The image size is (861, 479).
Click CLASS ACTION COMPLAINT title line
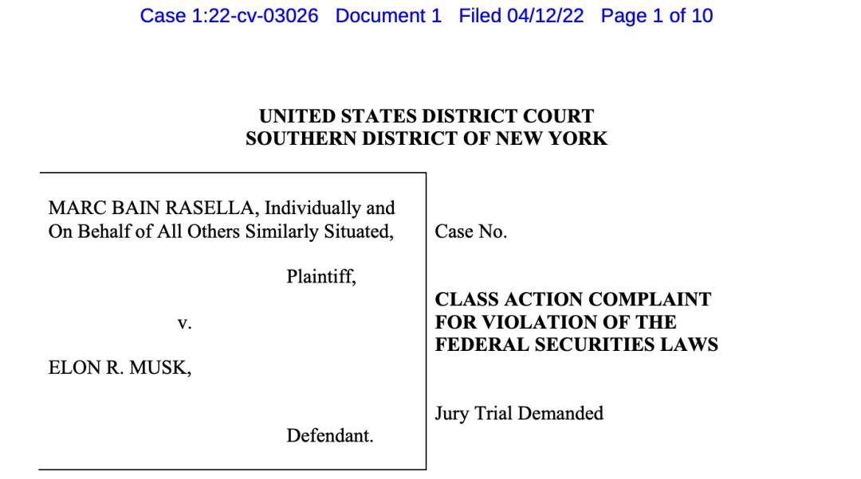(572, 299)
